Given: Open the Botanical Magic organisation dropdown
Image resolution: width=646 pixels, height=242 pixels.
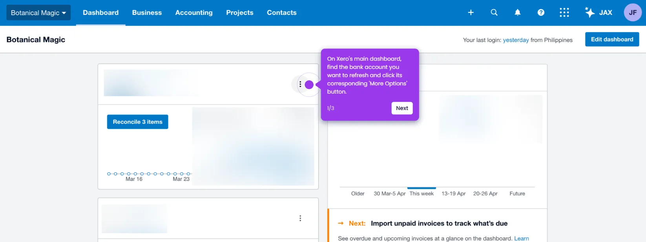Looking at the screenshot, I should pyautogui.click(x=38, y=13).
